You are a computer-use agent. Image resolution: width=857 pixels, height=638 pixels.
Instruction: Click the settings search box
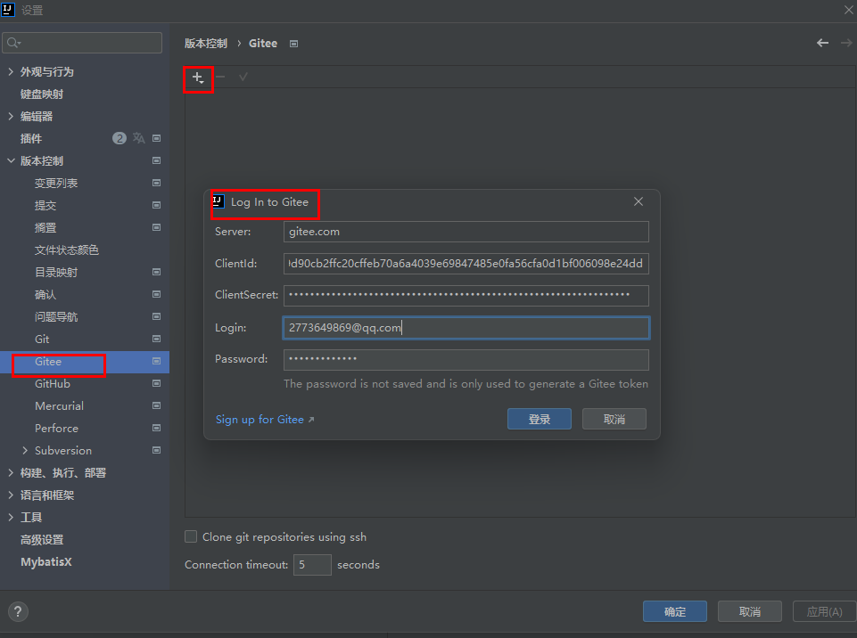(82, 43)
